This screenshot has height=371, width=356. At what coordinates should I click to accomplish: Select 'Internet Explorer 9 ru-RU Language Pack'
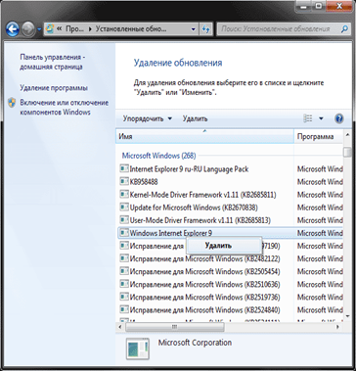[189, 169]
